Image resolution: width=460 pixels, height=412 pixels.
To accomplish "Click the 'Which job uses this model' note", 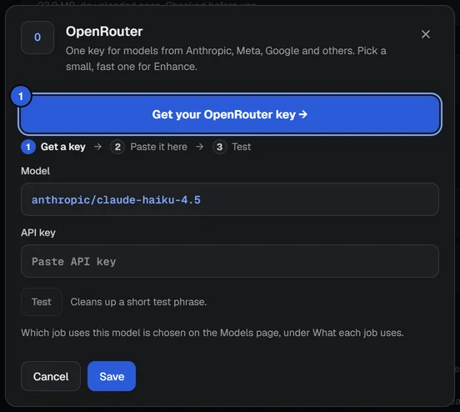I will click(x=212, y=333).
